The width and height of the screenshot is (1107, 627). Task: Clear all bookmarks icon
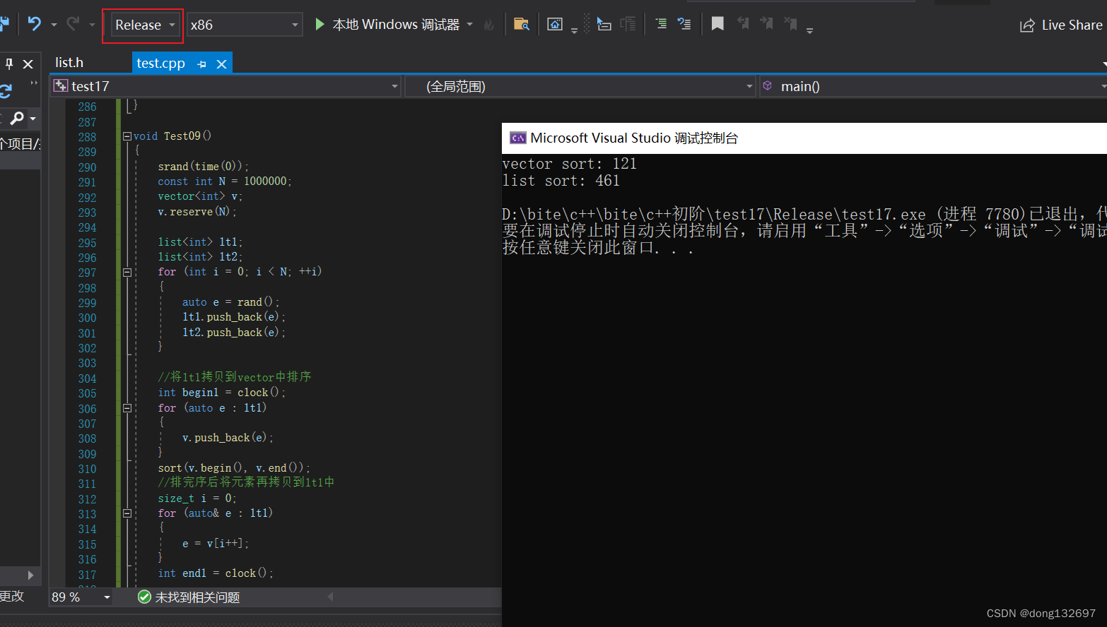click(790, 24)
